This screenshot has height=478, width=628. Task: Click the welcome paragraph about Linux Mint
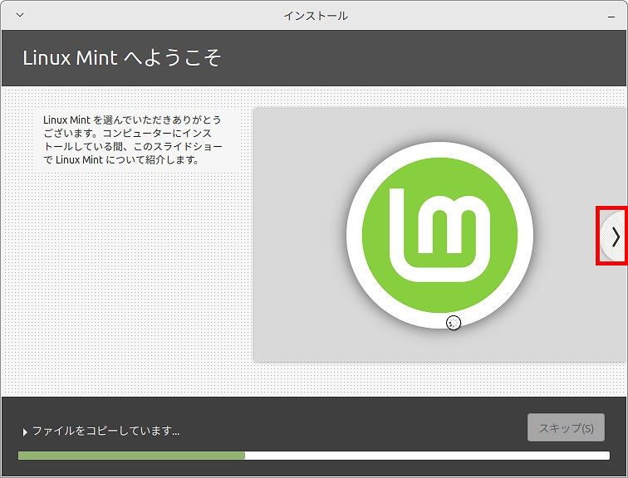132,139
